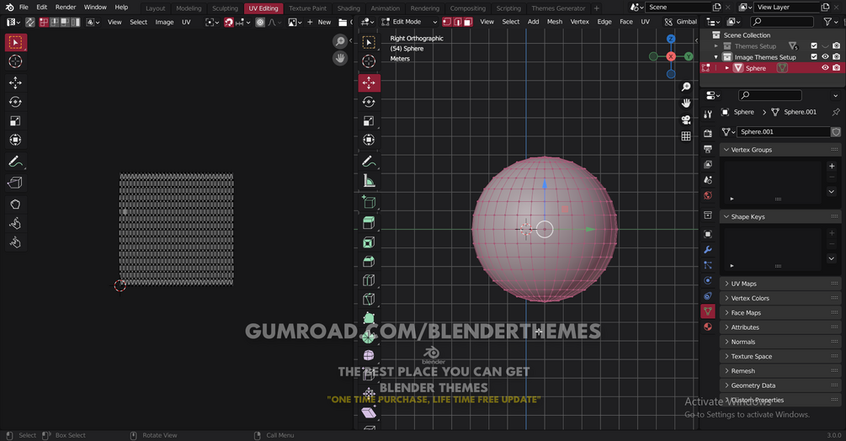The width and height of the screenshot is (846, 441).
Task: Expand UV Maps panel
Action: pyautogui.click(x=780, y=284)
